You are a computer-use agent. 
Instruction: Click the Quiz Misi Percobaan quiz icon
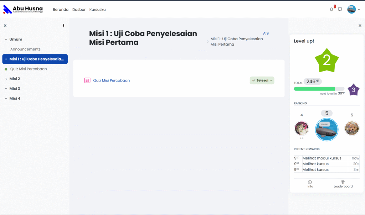(x=87, y=80)
